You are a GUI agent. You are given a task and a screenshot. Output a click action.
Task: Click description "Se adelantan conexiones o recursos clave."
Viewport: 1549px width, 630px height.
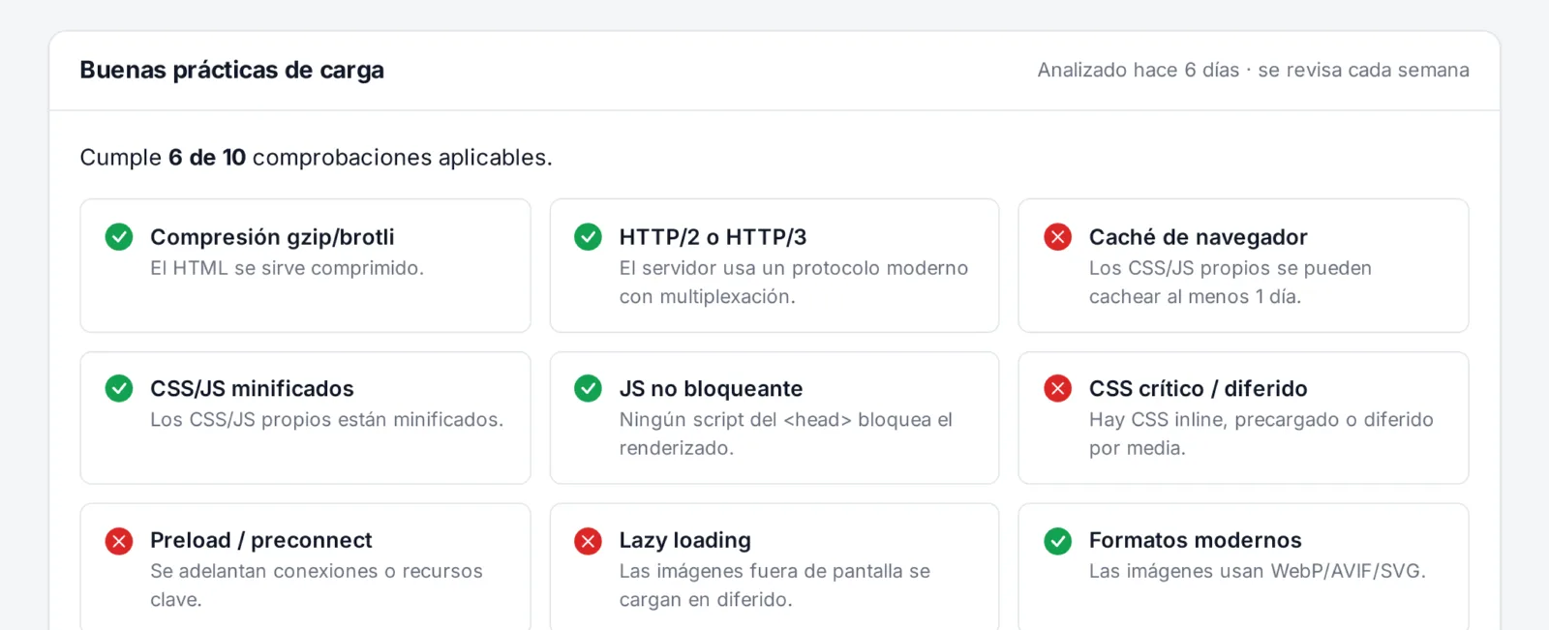click(x=316, y=585)
